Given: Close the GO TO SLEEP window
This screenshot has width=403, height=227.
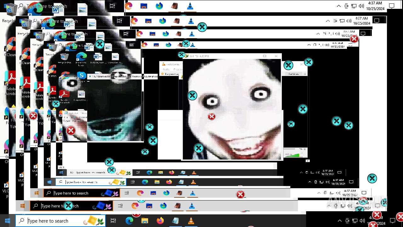Looking at the screenshot, I should tap(276, 56).
